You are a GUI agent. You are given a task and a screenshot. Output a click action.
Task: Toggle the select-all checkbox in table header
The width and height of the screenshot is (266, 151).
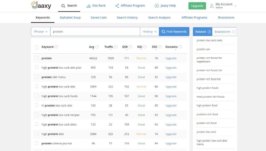point(37,47)
